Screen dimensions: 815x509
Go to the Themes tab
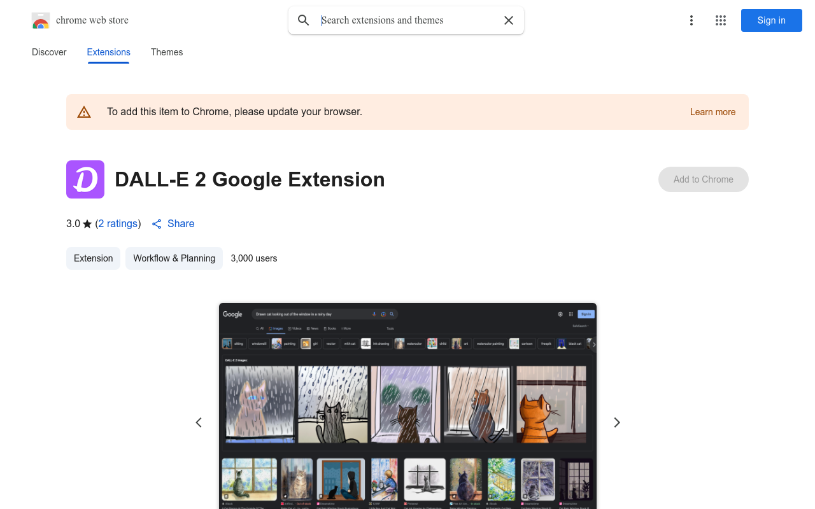pyautogui.click(x=167, y=52)
